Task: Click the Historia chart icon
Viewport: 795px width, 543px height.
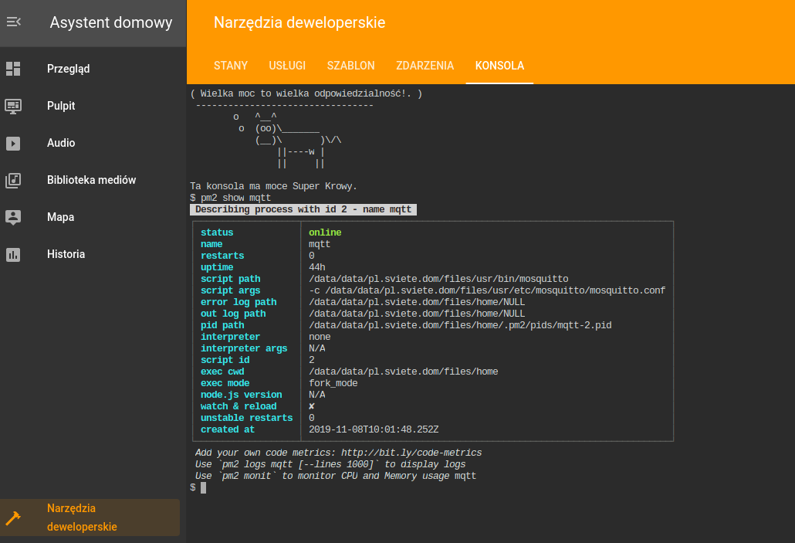Action: 13,254
